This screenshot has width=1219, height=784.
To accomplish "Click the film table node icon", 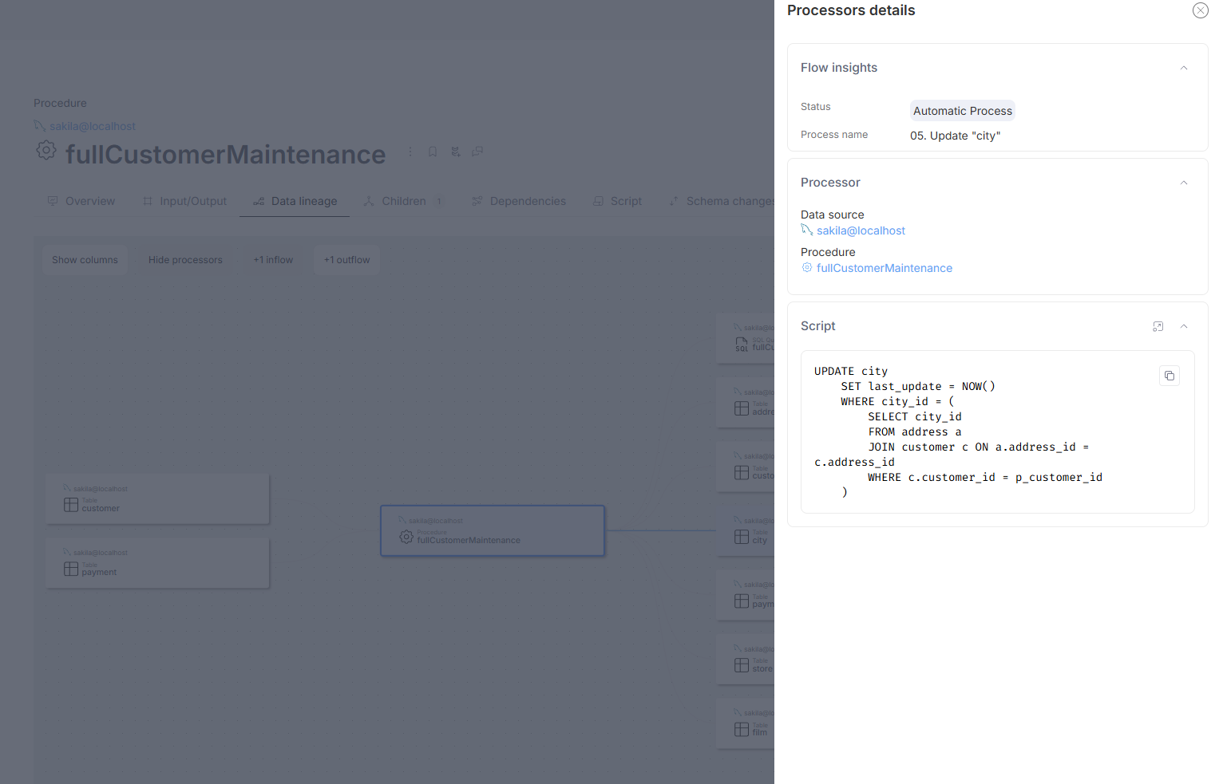I will (x=742, y=730).
